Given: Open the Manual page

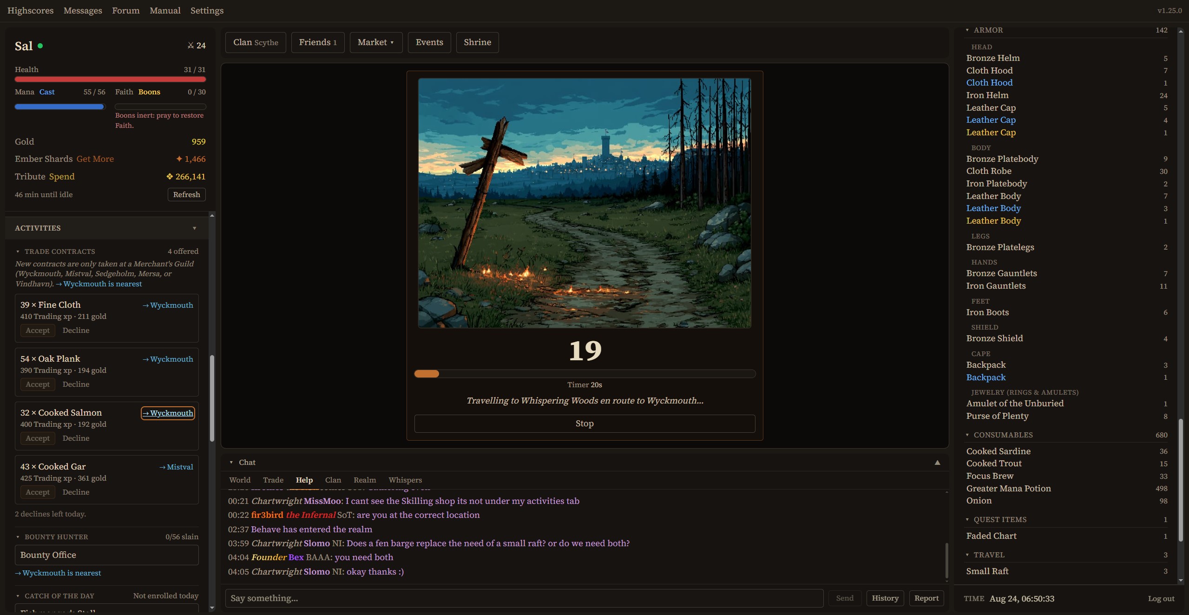Looking at the screenshot, I should pyautogui.click(x=165, y=10).
